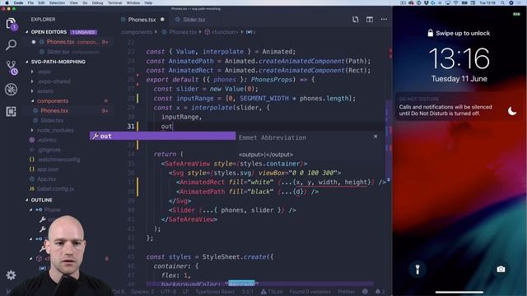Open the Terminal menu
Viewport: 527px width, 296px height.
pyautogui.click(x=114, y=2)
